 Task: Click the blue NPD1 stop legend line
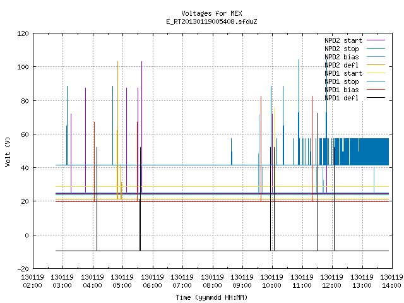point(376,81)
